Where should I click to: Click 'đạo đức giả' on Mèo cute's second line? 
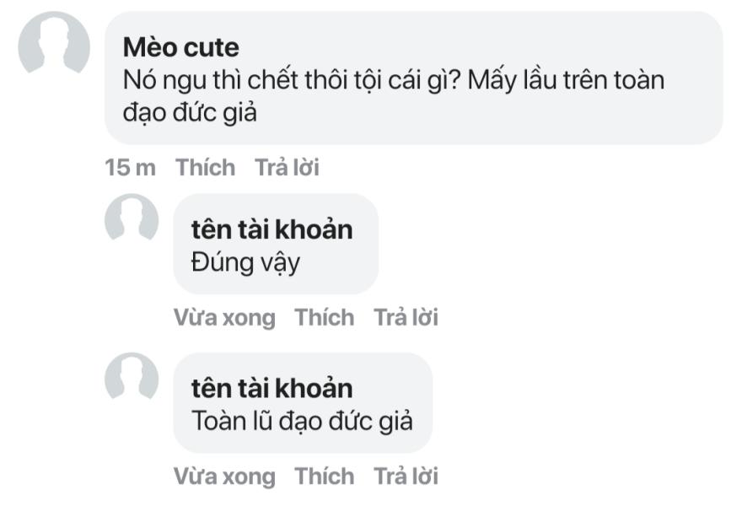coord(190,113)
